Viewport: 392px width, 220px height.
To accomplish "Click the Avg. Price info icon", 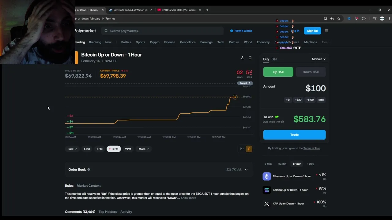I will [x=282, y=122].
